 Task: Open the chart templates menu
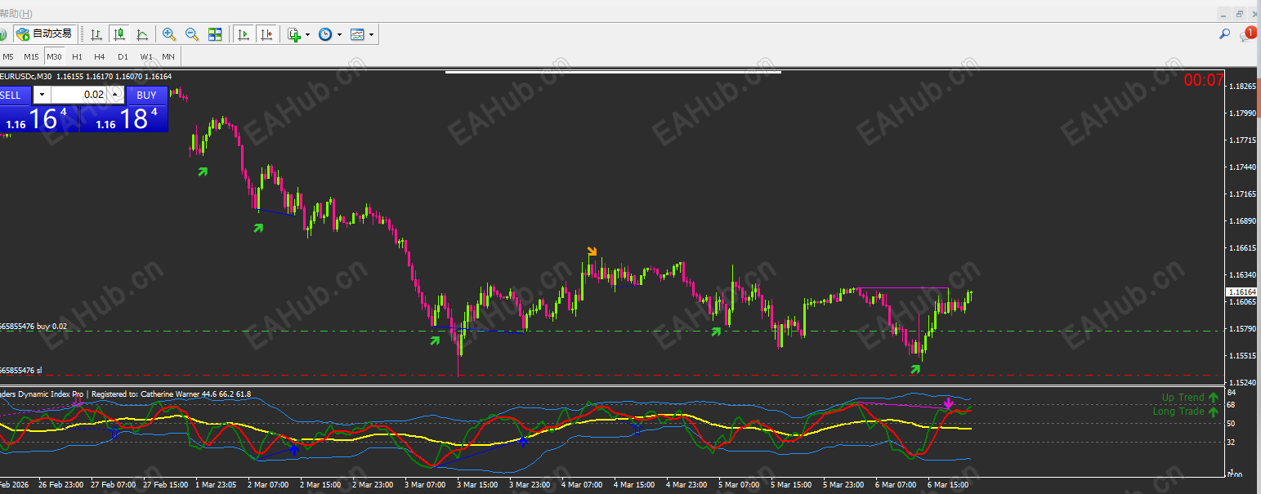pyautogui.click(x=357, y=34)
